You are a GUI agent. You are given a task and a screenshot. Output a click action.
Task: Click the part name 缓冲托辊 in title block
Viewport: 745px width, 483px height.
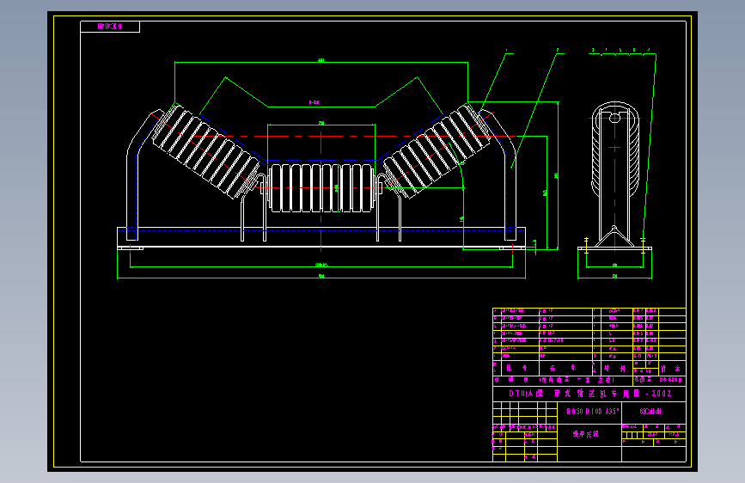coord(585,434)
